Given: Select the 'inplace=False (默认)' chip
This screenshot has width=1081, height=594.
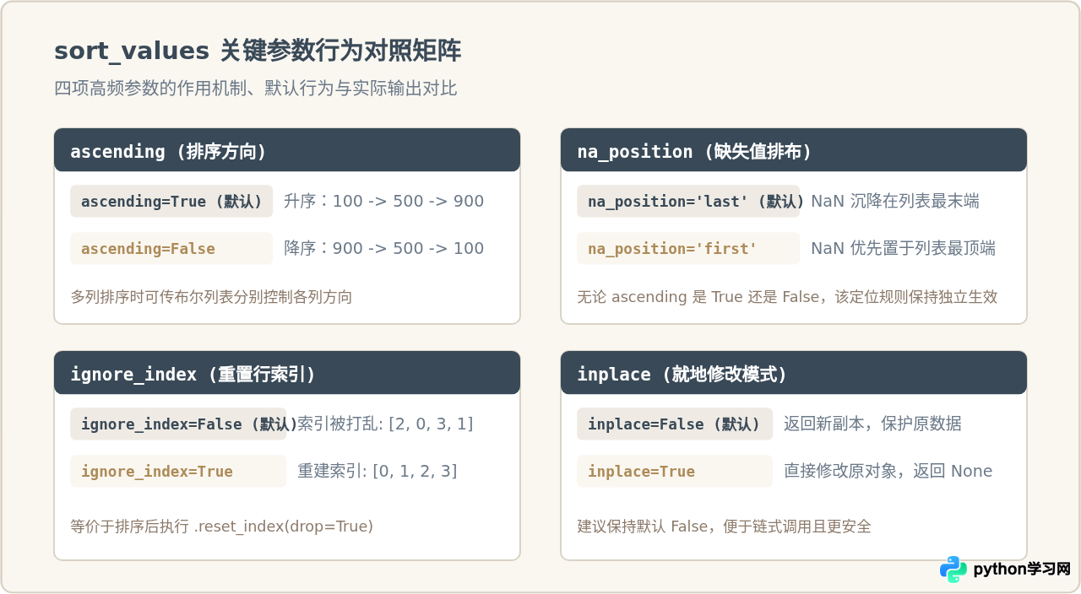Looking at the screenshot, I should pyautogui.click(x=675, y=424).
